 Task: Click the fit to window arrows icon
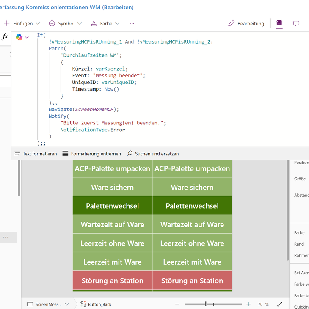click(280, 304)
